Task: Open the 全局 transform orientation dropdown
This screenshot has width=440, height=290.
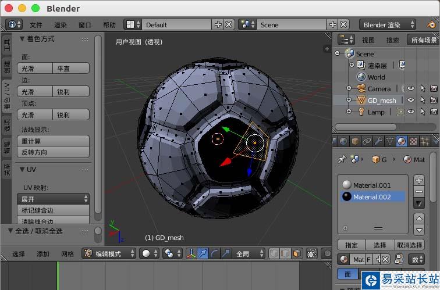Action: (247, 254)
